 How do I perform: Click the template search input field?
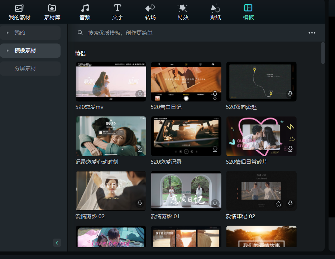point(193,33)
